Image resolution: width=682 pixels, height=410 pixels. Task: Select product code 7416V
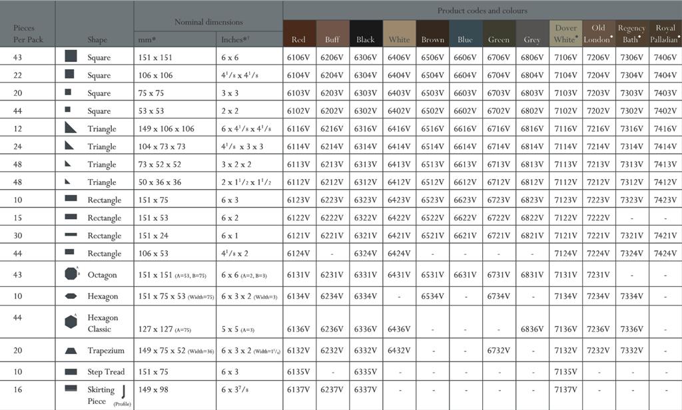click(x=665, y=128)
